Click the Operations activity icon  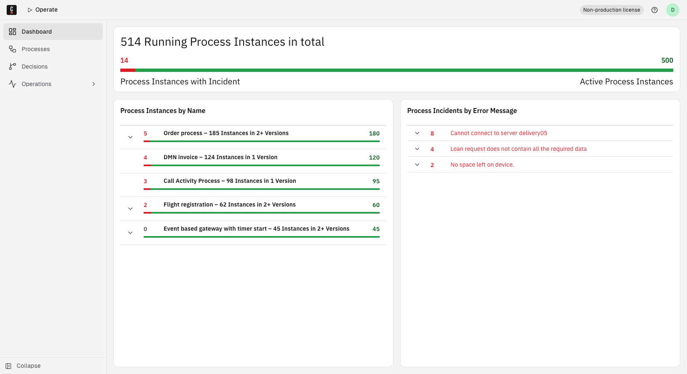(x=12, y=84)
